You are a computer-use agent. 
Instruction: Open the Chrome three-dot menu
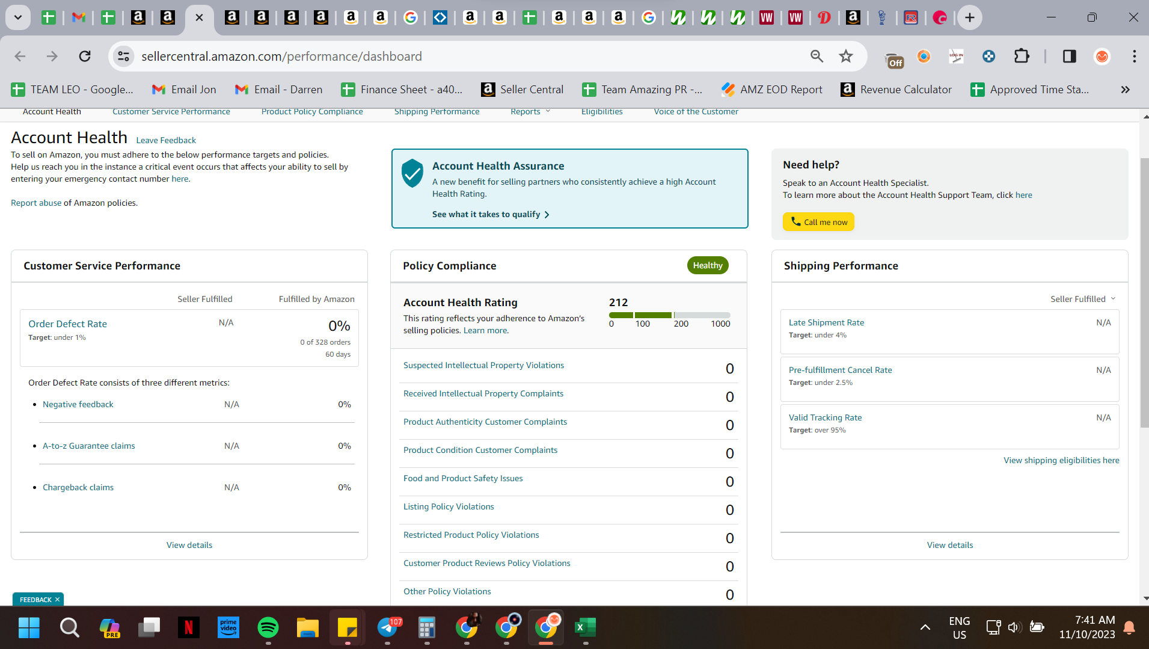pyautogui.click(x=1134, y=56)
